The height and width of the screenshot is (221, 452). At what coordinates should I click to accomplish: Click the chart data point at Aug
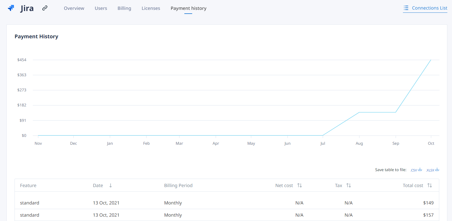pos(359,112)
